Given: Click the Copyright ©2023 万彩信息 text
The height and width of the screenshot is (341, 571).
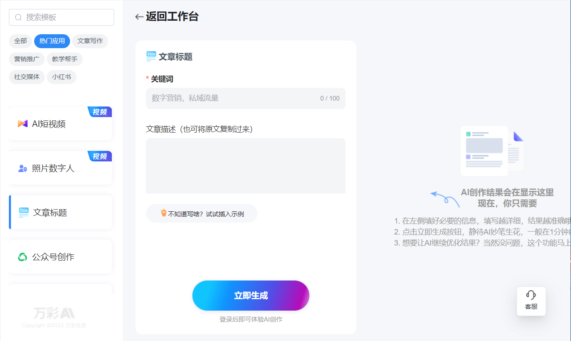Looking at the screenshot, I should (54, 325).
